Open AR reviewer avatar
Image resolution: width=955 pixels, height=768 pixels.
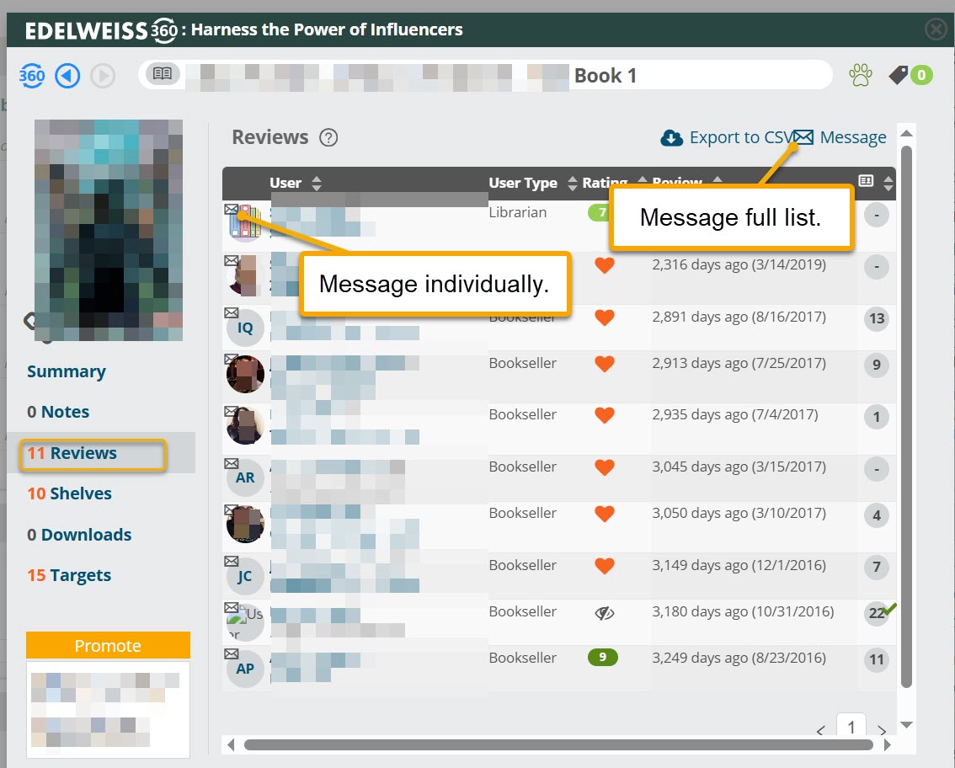[x=245, y=478]
